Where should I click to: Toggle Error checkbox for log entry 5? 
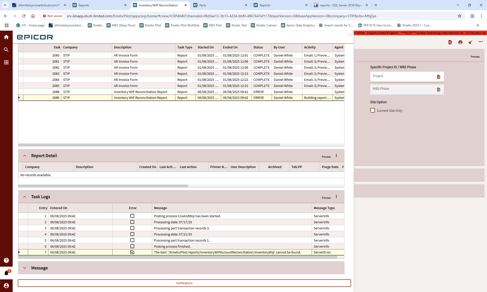[132, 240]
